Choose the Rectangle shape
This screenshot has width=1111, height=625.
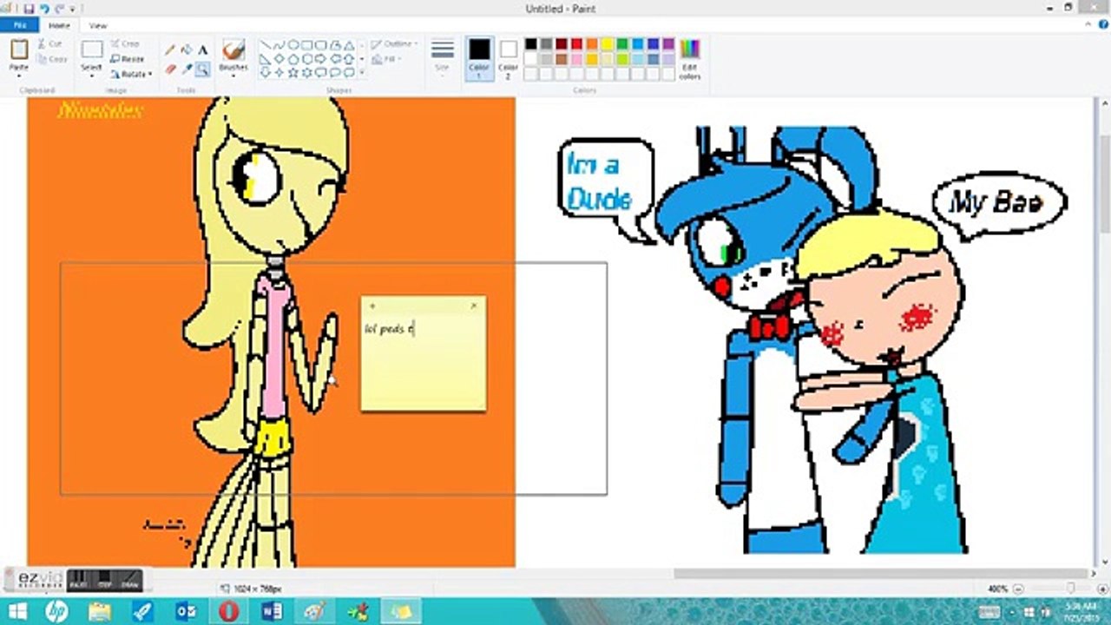pos(307,44)
